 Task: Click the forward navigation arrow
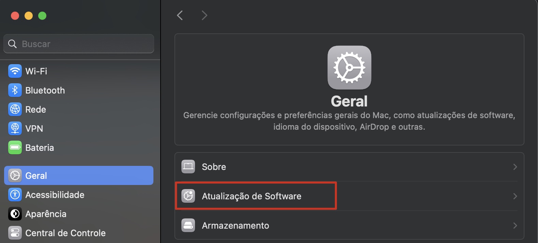(204, 15)
